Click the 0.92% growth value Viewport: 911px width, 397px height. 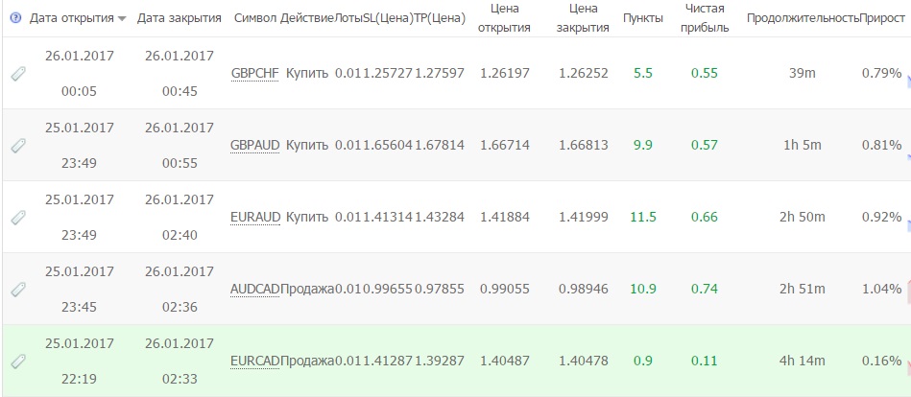coord(882,217)
